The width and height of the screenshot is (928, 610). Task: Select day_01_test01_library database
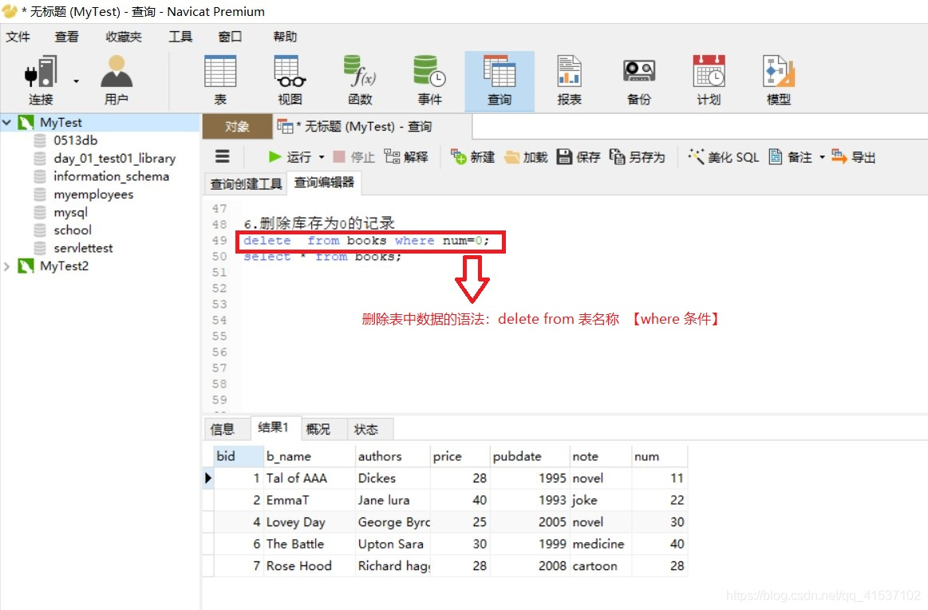114,158
